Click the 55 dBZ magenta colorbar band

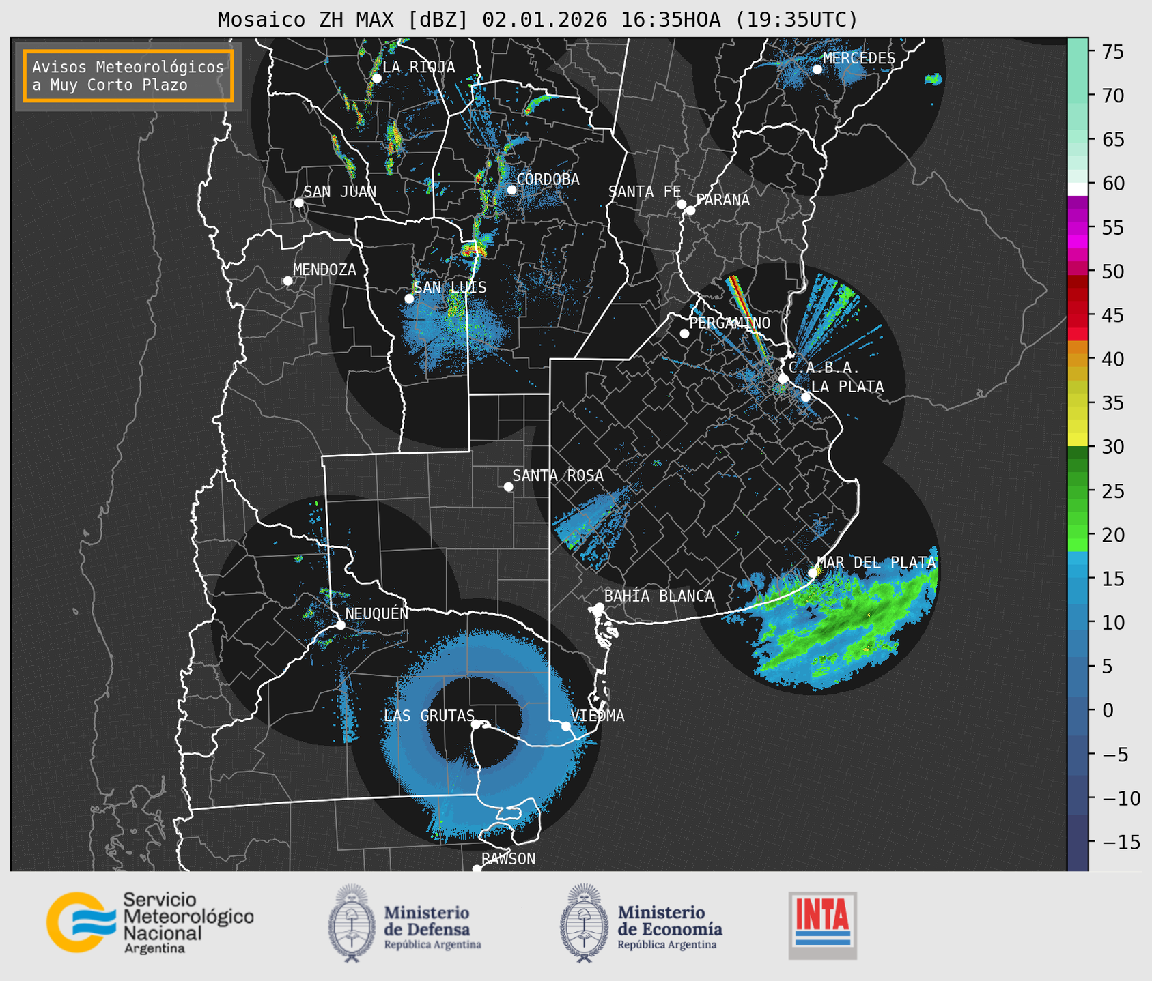(1078, 229)
